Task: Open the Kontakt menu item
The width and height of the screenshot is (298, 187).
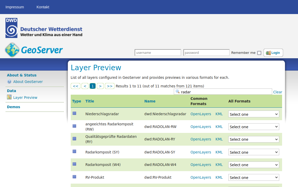Action: point(43,7)
